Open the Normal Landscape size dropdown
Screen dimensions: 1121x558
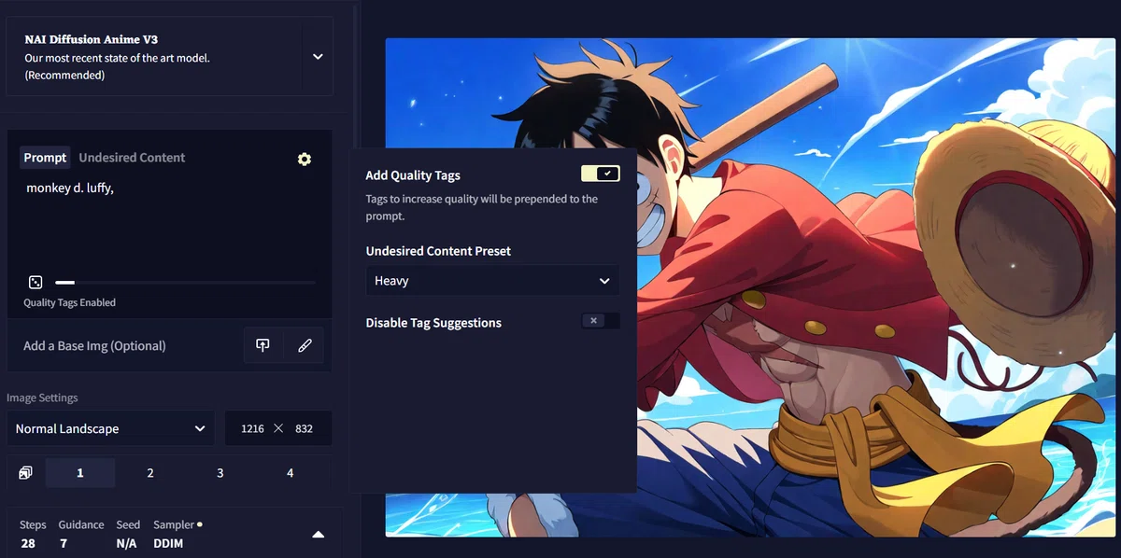(110, 428)
